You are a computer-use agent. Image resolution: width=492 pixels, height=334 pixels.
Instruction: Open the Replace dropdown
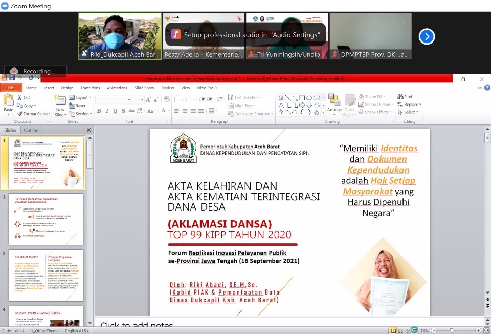[x=409, y=105]
